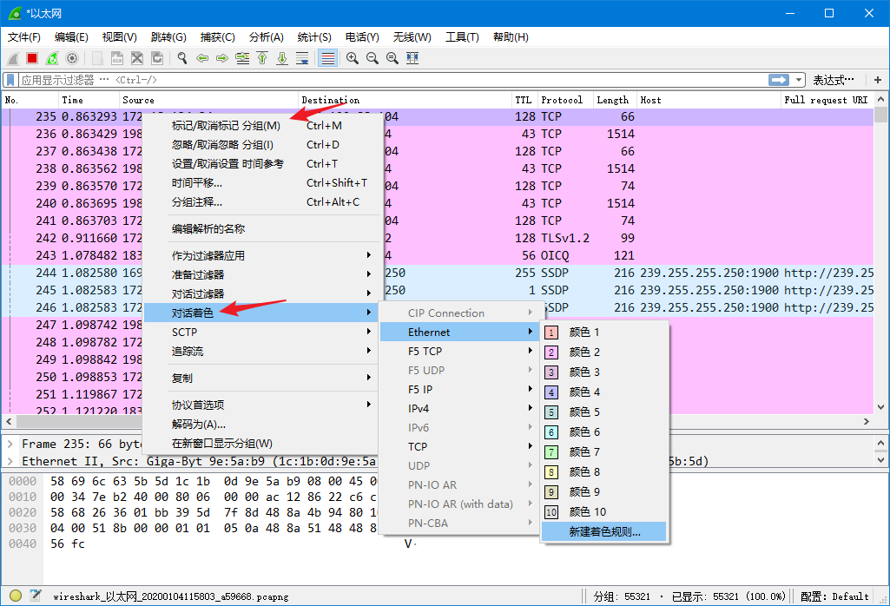Open capture file comment icon in status bar
890x606 pixels.
click(36, 596)
